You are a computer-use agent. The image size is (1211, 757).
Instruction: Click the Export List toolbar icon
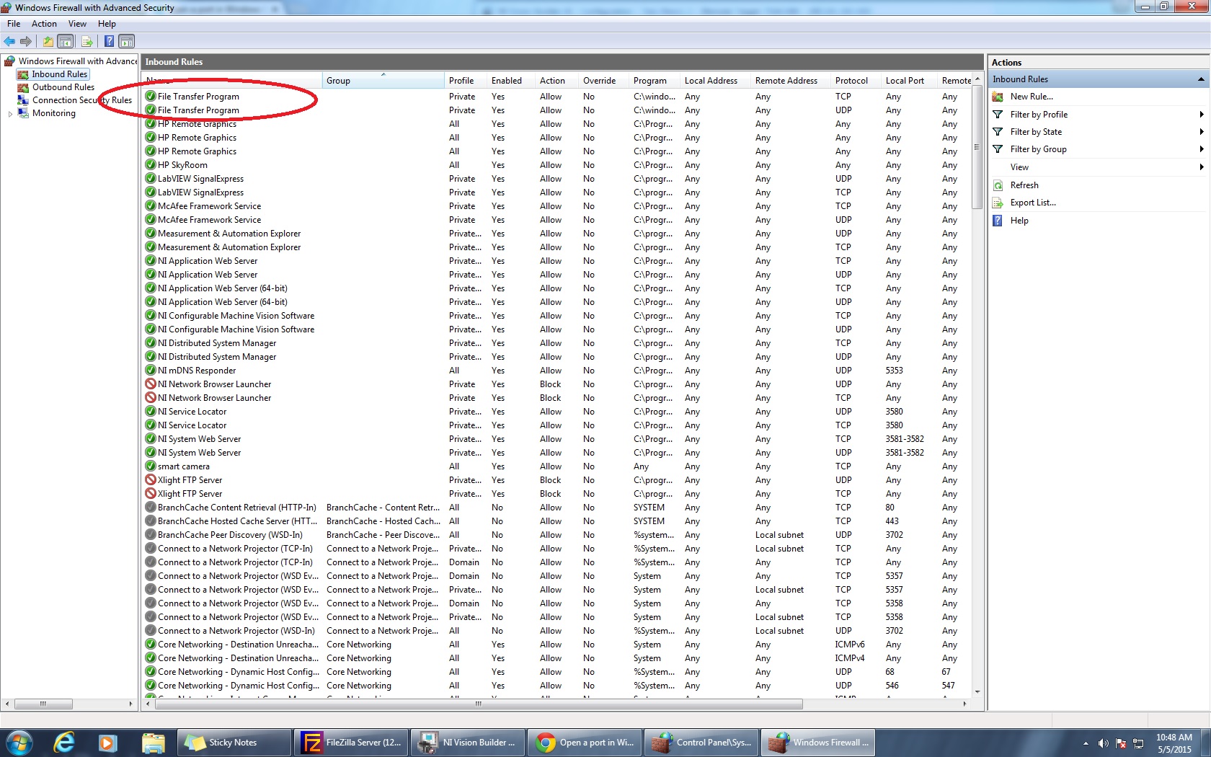click(86, 41)
